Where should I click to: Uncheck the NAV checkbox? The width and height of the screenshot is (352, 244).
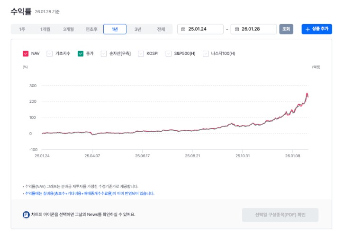(x=26, y=54)
